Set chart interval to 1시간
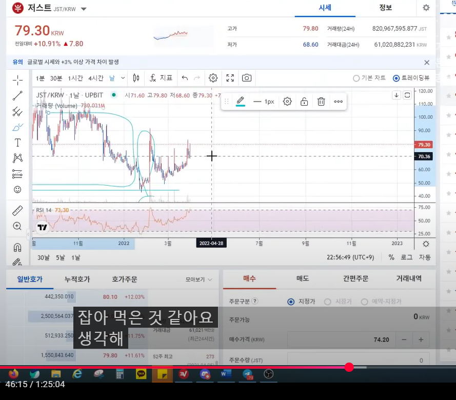The image size is (456, 400). click(x=75, y=78)
